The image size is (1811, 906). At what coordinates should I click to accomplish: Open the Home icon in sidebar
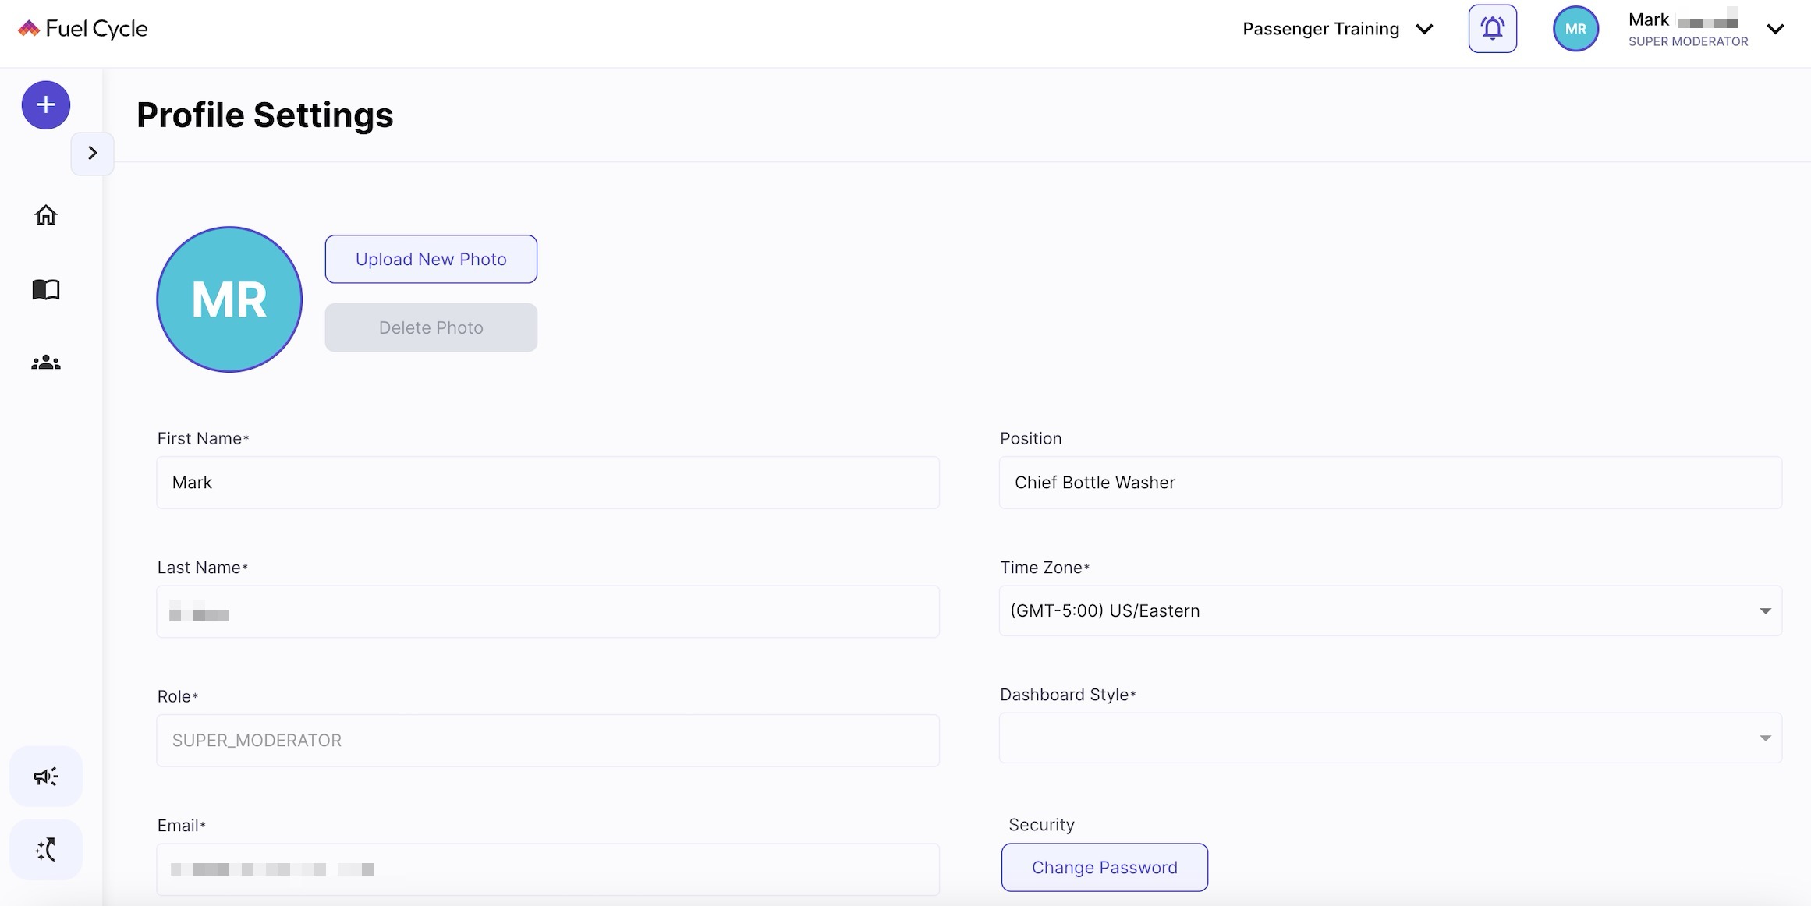[45, 215]
